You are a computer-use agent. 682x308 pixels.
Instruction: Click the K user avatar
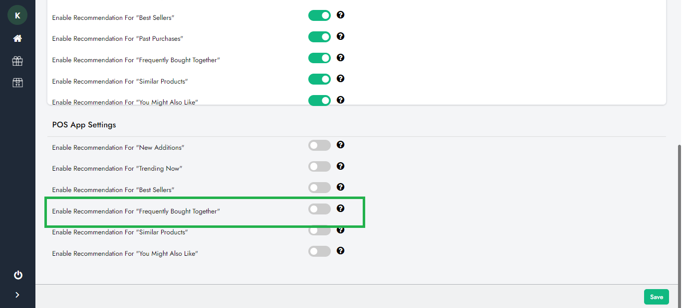click(17, 15)
